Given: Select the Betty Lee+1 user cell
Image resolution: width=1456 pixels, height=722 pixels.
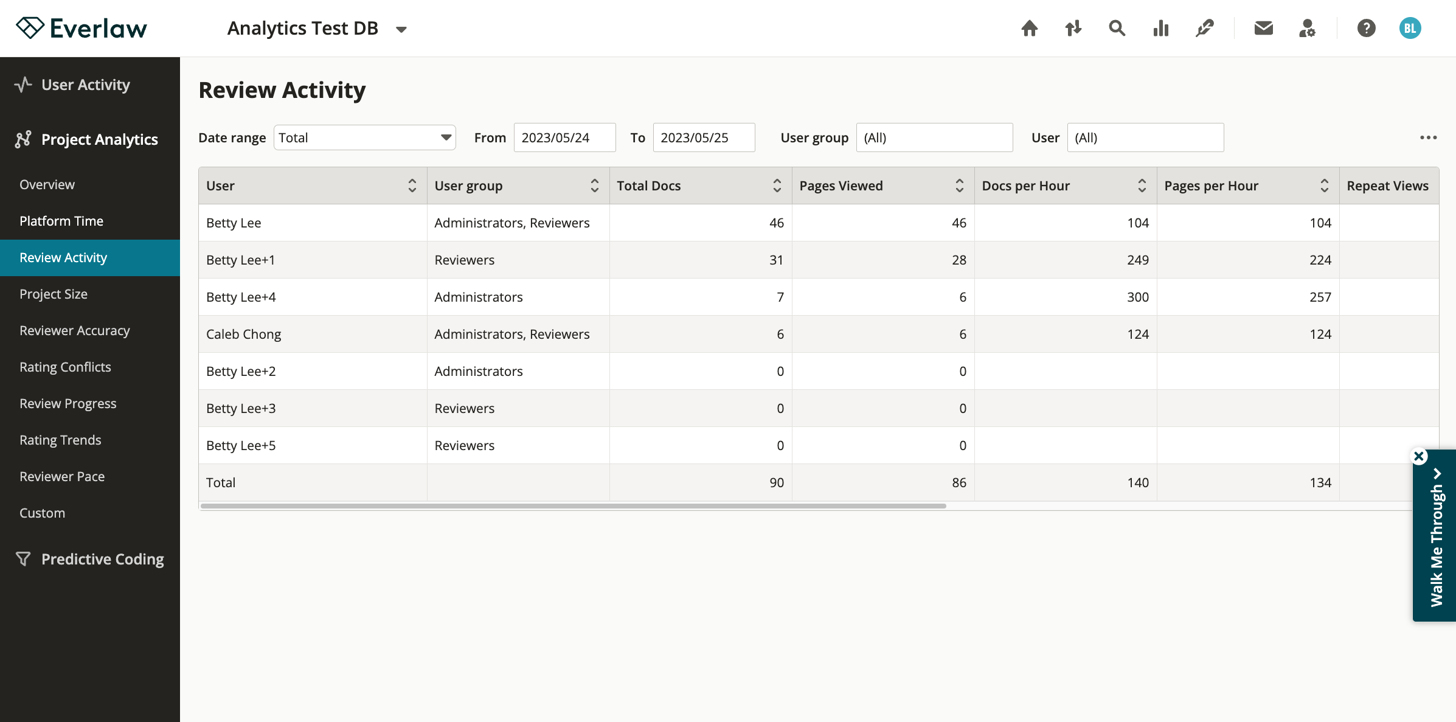Looking at the screenshot, I should click(313, 260).
